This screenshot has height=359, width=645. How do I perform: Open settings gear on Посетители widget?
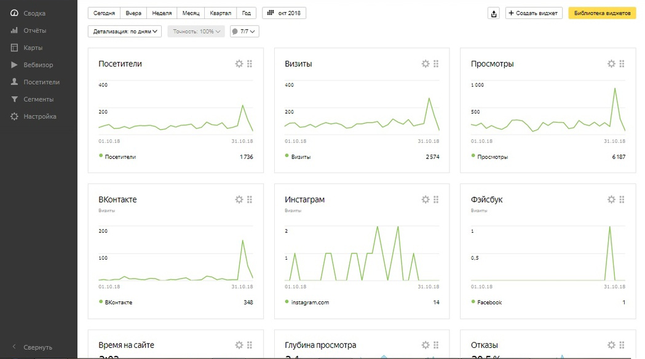239,64
